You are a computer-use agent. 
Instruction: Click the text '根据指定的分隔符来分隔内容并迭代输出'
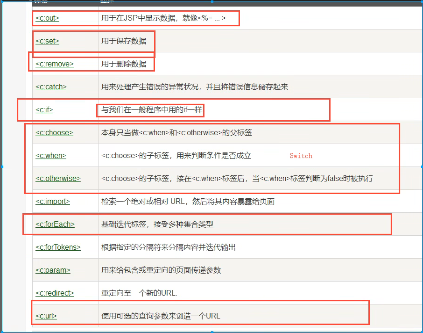(169, 247)
